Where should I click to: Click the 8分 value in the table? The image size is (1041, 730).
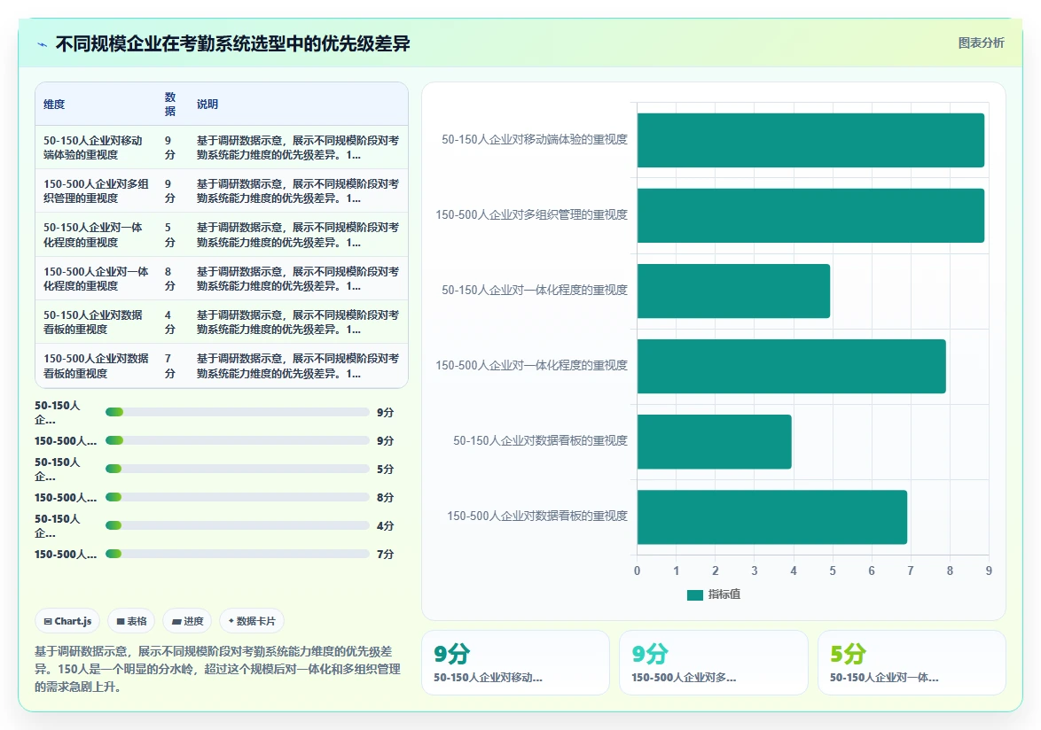[170, 278]
